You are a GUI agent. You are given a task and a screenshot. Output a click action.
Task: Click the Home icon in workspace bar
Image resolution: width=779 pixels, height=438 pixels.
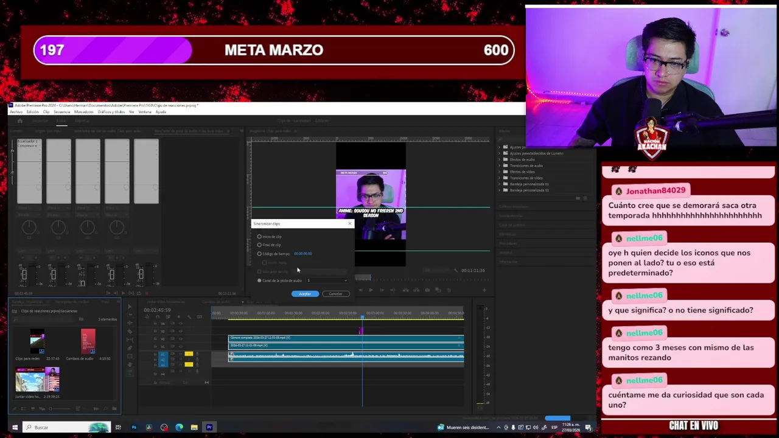tap(20, 120)
